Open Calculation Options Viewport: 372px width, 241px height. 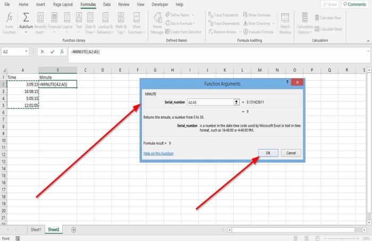pos(305,23)
